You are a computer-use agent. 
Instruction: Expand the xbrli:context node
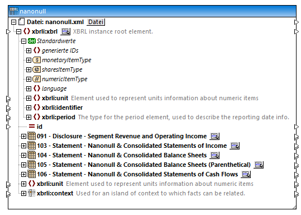[x=23, y=193]
